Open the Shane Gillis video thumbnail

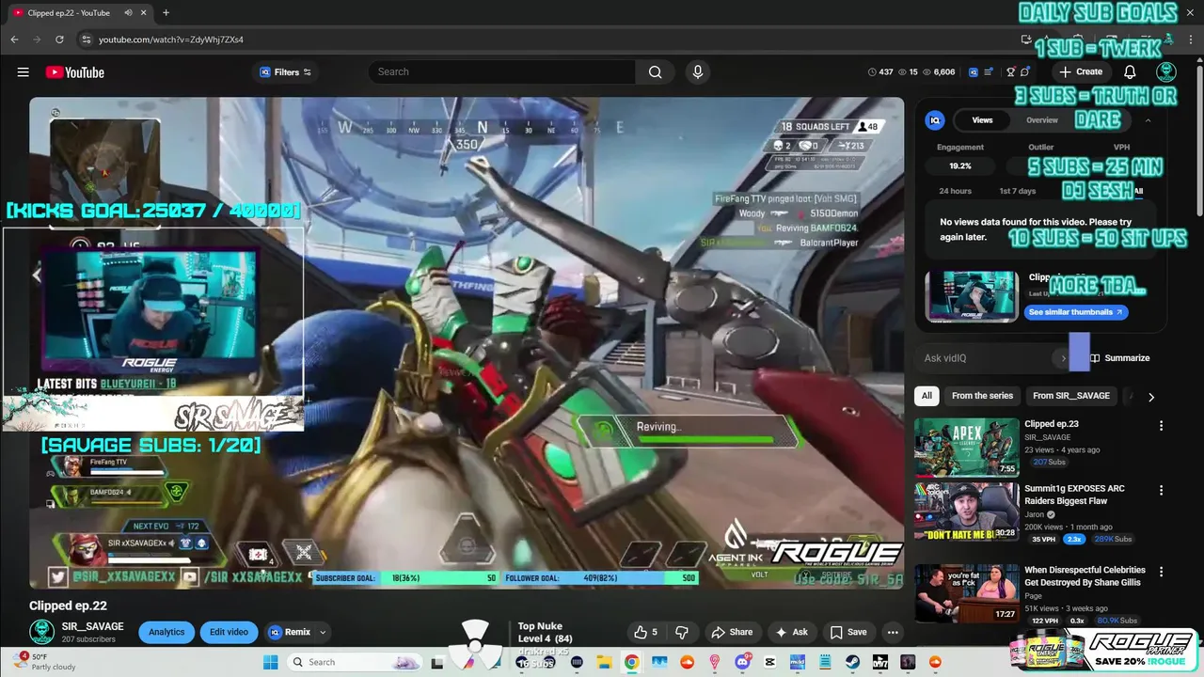(966, 593)
